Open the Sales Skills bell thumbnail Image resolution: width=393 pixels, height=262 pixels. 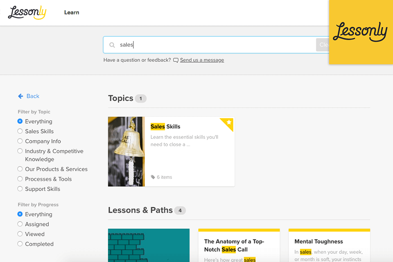[x=126, y=151]
